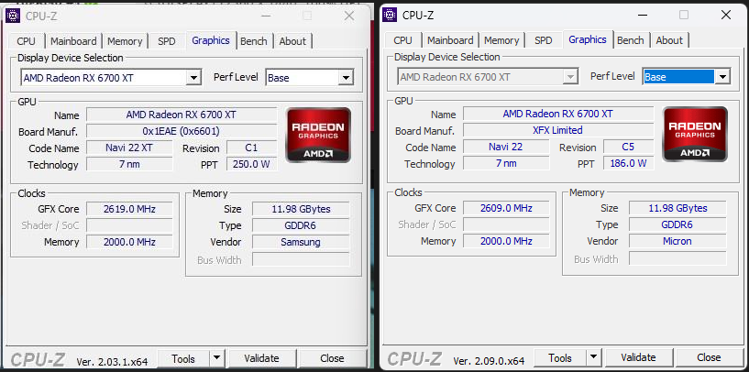This screenshot has height=372, width=749.
Task: Minimize the left CPU-Z window
Action: click(266, 16)
